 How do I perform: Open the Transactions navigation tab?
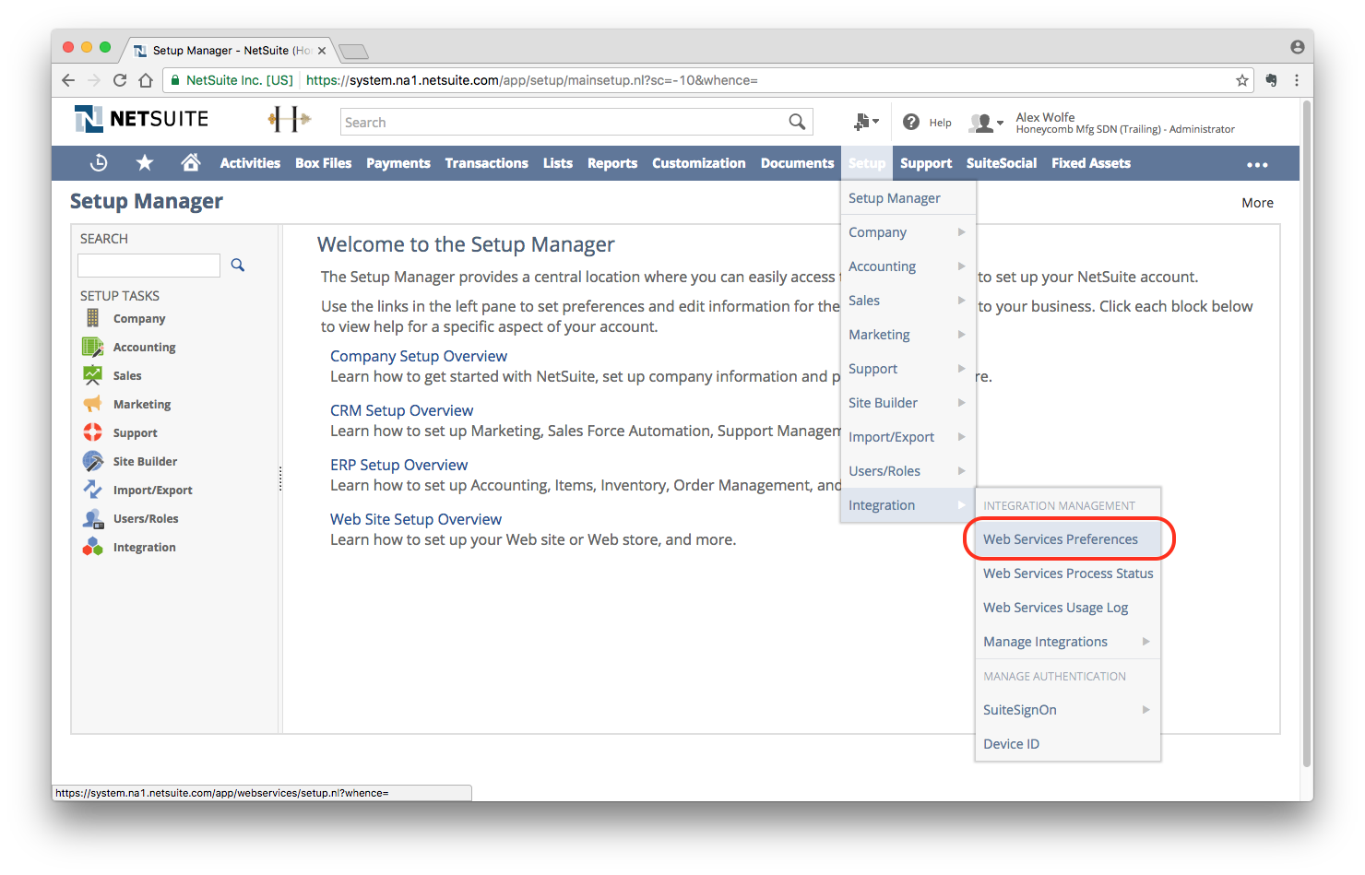coord(486,163)
